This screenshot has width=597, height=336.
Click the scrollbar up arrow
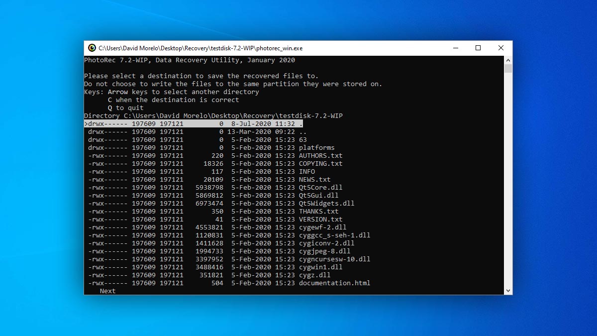(508, 60)
